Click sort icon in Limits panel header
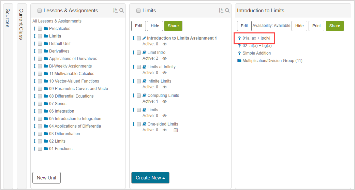 click(221, 11)
